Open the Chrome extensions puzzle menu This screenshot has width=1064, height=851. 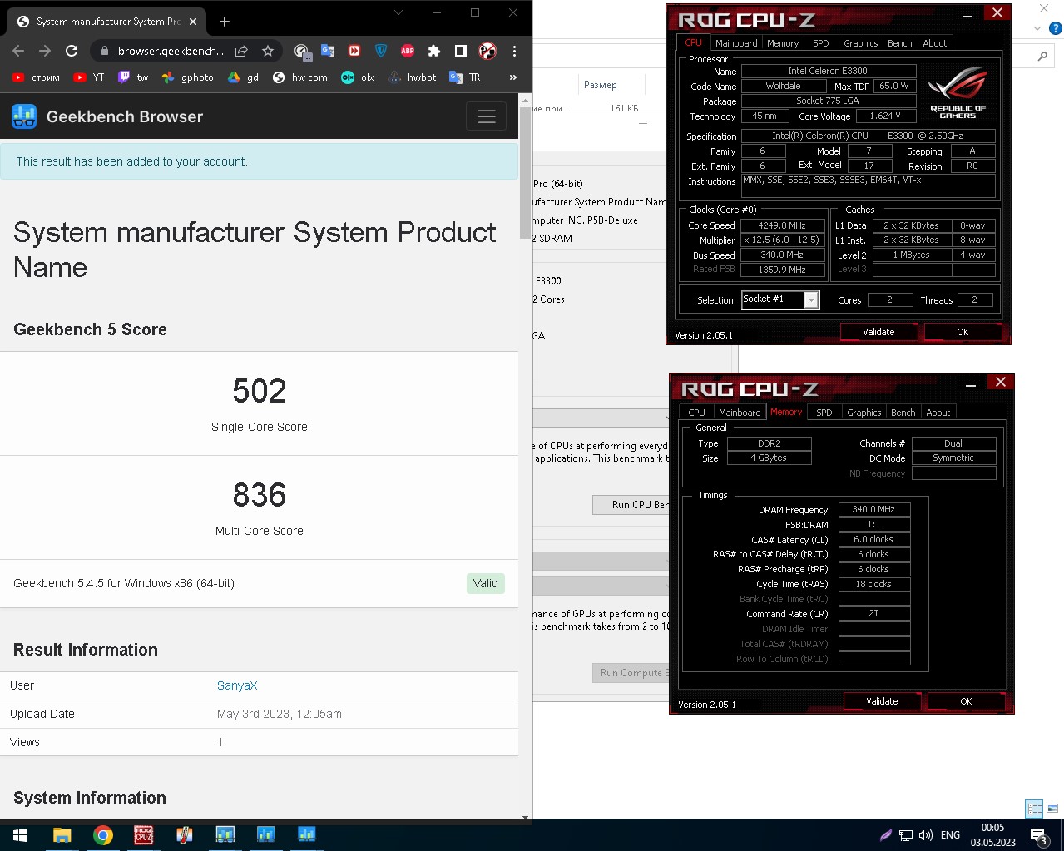434,51
